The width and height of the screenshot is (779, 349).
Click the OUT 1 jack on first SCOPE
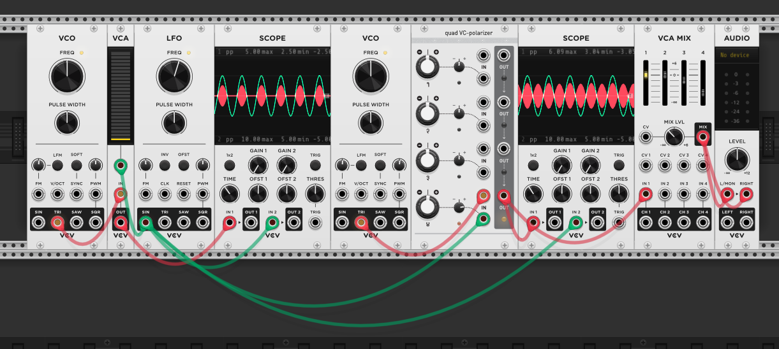pos(251,223)
